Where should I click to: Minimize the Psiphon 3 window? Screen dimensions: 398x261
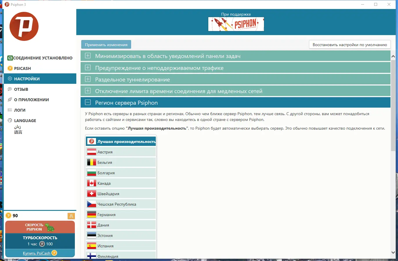pos(363,4)
